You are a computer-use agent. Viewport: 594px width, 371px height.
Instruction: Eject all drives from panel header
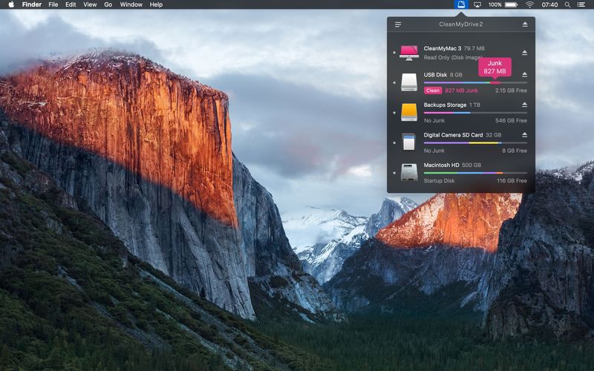point(525,24)
